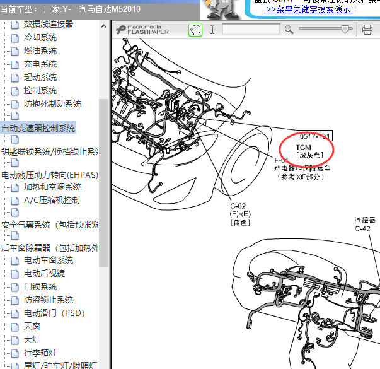Select 后车窗除霜器 entry
Viewport: 380px width, 369px height.
pyautogui.click(x=50, y=248)
